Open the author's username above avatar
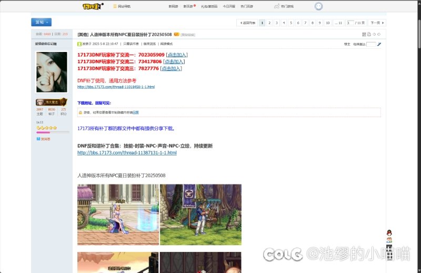421x273 pixels. [x=46, y=44]
